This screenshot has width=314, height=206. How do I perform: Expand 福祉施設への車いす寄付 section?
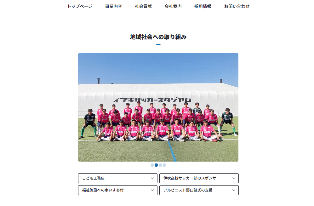(118, 190)
